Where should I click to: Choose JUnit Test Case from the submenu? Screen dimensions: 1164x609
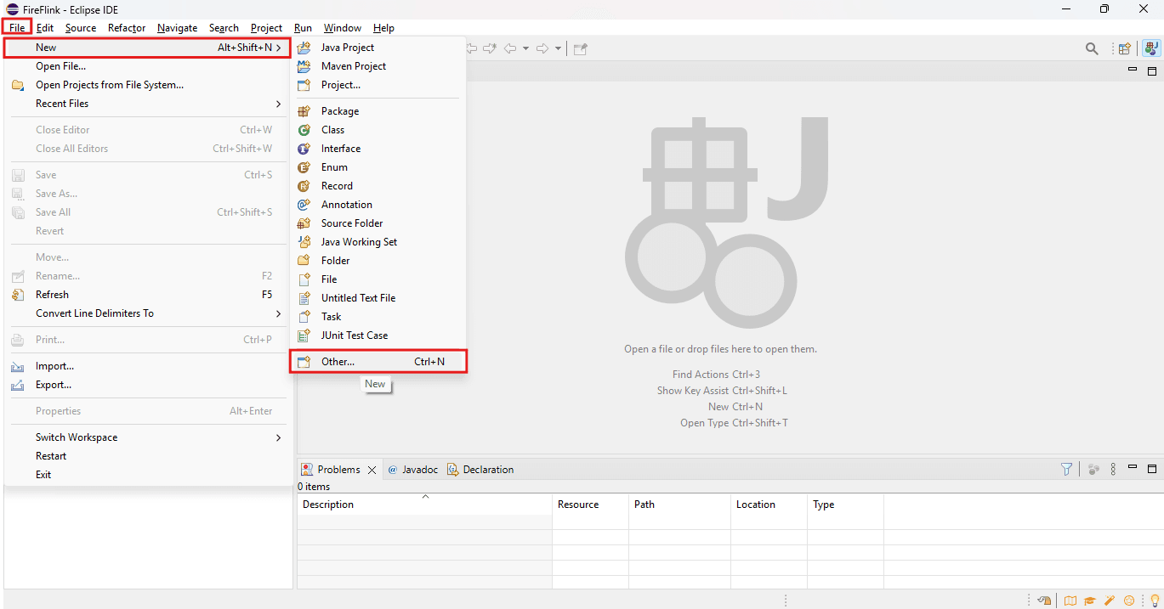pyautogui.click(x=379, y=336)
